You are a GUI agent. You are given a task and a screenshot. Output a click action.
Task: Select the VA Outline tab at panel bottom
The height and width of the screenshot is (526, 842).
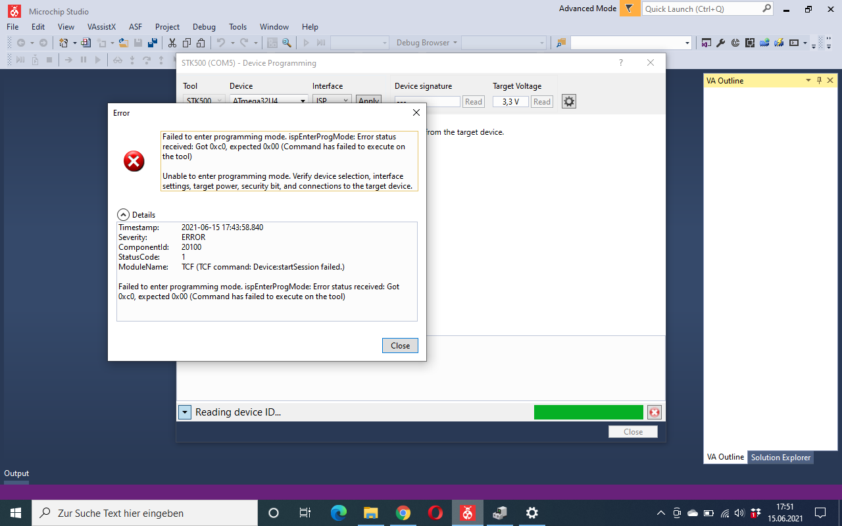(x=726, y=457)
